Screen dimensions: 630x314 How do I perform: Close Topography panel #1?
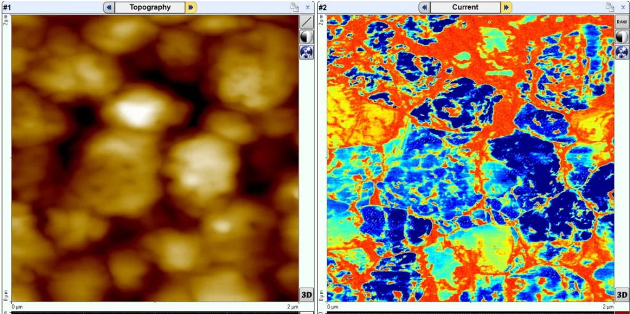308,7
